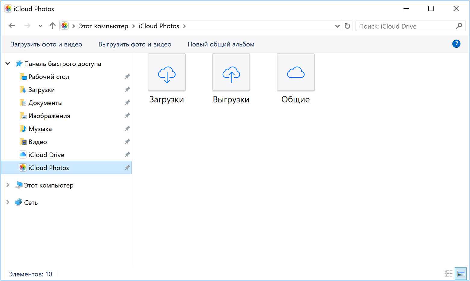Switch to details list view

click(x=449, y=274)
